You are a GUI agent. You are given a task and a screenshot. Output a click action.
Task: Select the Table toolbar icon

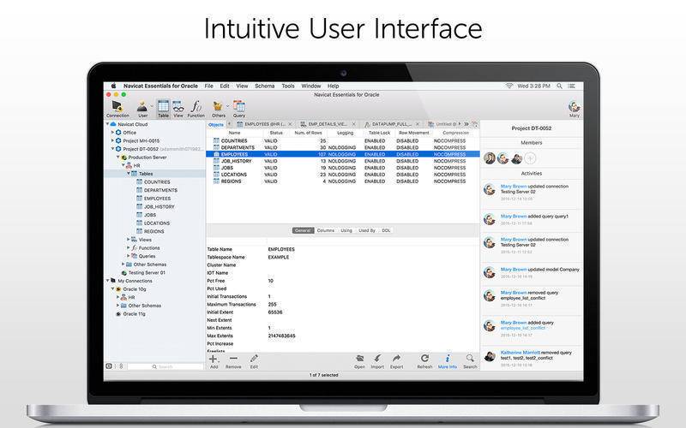(x=163, y=106)
